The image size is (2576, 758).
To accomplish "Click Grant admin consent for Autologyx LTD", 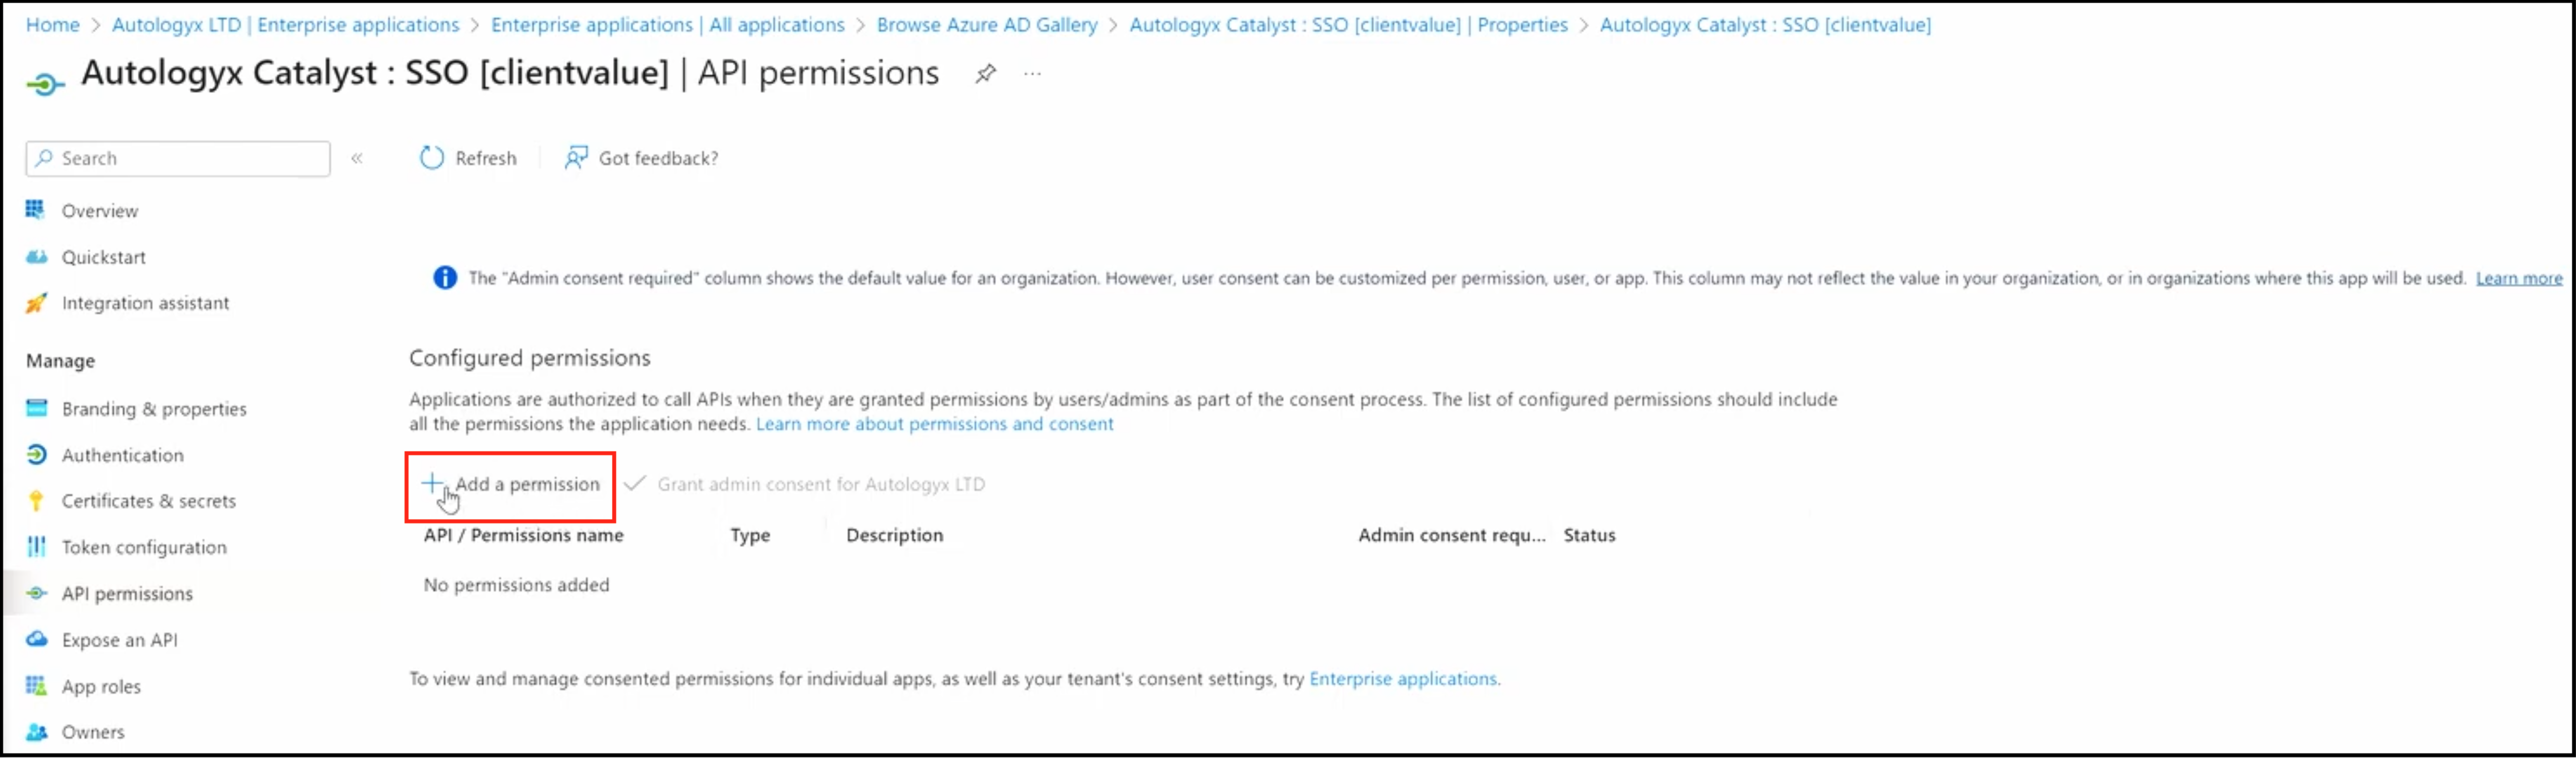I will [805, 485].
